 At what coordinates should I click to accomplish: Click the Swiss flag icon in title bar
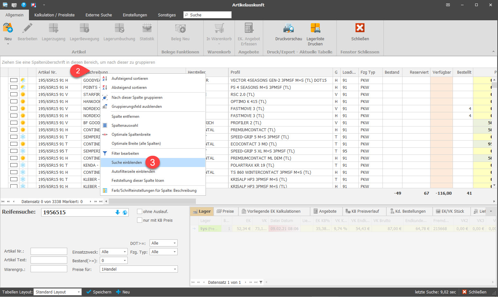(x=33, y=5)
